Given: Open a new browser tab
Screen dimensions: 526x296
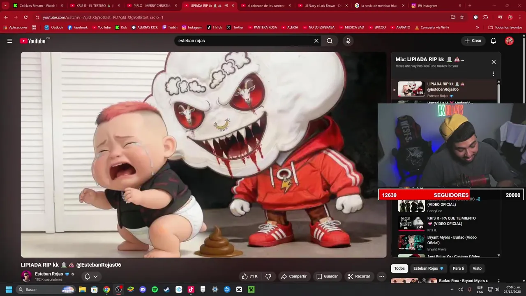Looking at the screenshot, I should coord(470,6).
